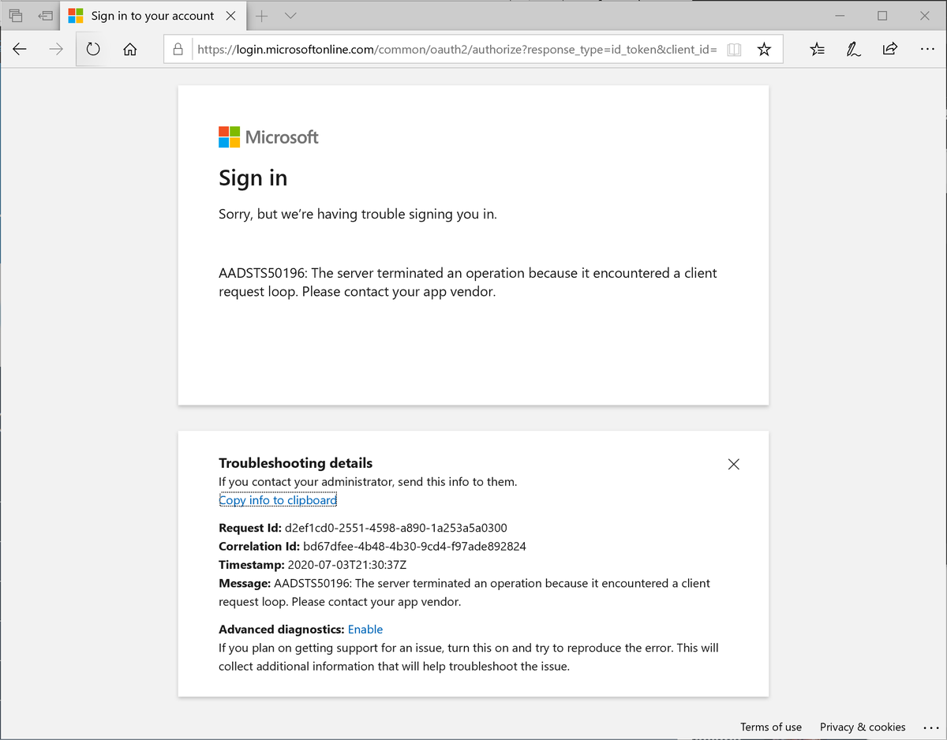
Task: Refresh the current page
Action: click(x=93, y=49)
